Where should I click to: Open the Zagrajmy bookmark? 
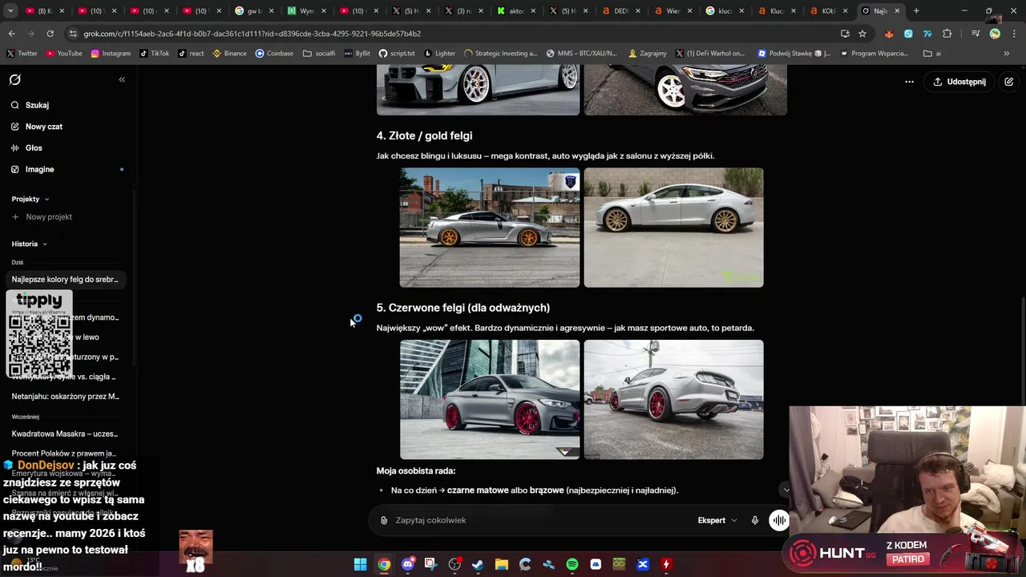point(648,54)
